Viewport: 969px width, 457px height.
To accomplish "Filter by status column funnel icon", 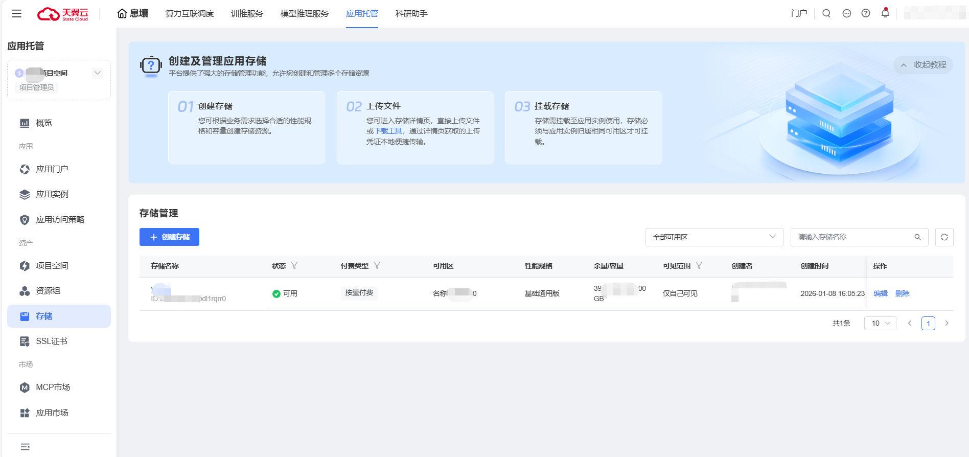I will (294, 265).
